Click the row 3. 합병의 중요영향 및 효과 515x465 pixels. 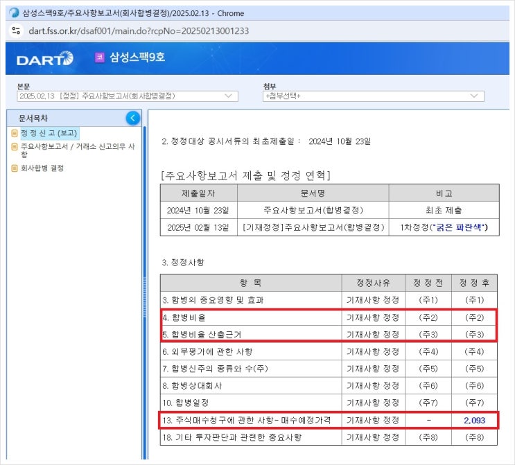point(329,300)
